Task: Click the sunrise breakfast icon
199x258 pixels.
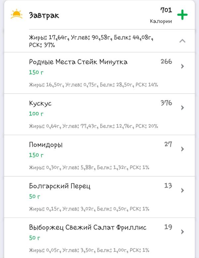Action: coord(17,14)
